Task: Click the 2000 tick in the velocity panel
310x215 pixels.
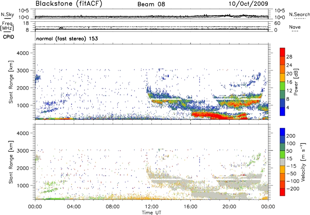Action: [x=22, y=168]
